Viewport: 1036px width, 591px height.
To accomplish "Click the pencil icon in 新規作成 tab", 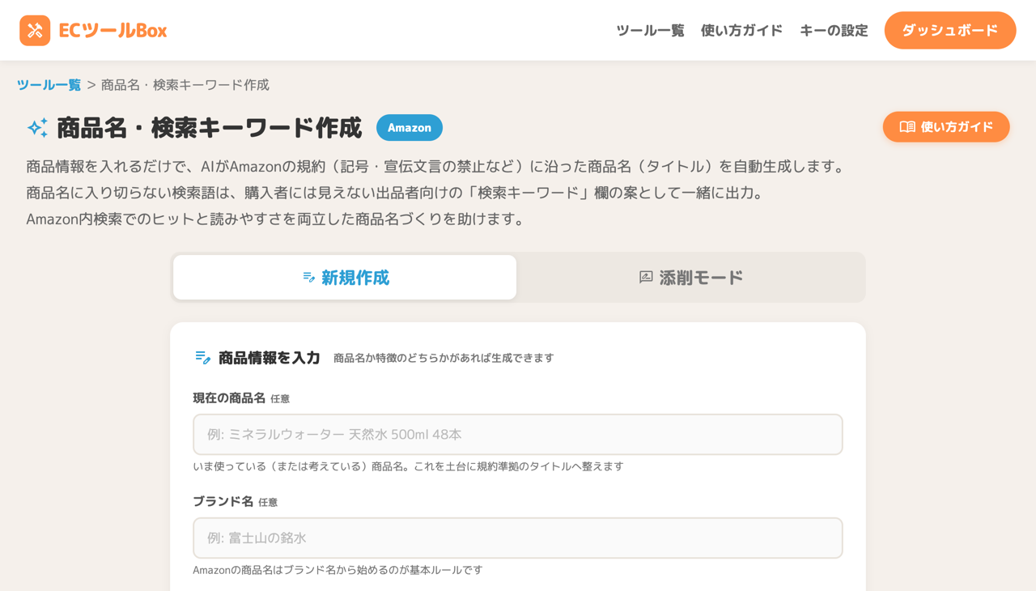I will pyautogui.click(x=309, y=278).
